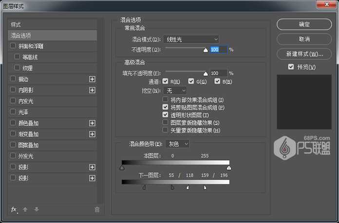The width and height of the screenshot is (339, 223).
Task: Click the move effect down arrow icon
Action: pyautogui.click(x=36, y=209)
